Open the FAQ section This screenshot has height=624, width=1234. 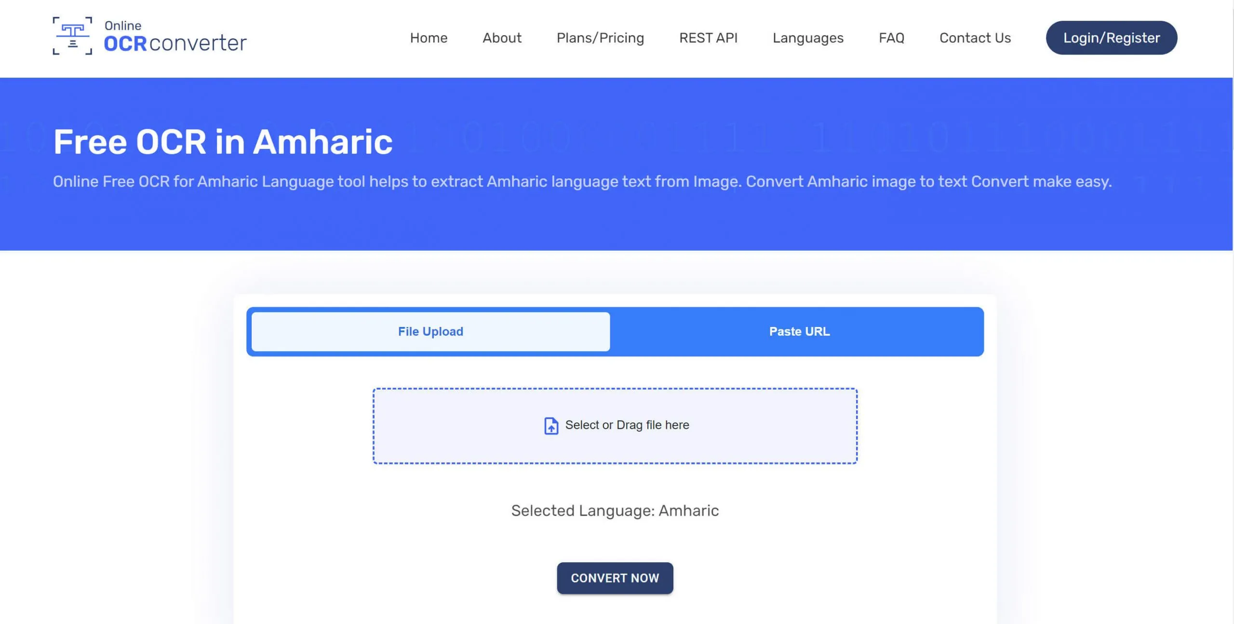point(891,38)
